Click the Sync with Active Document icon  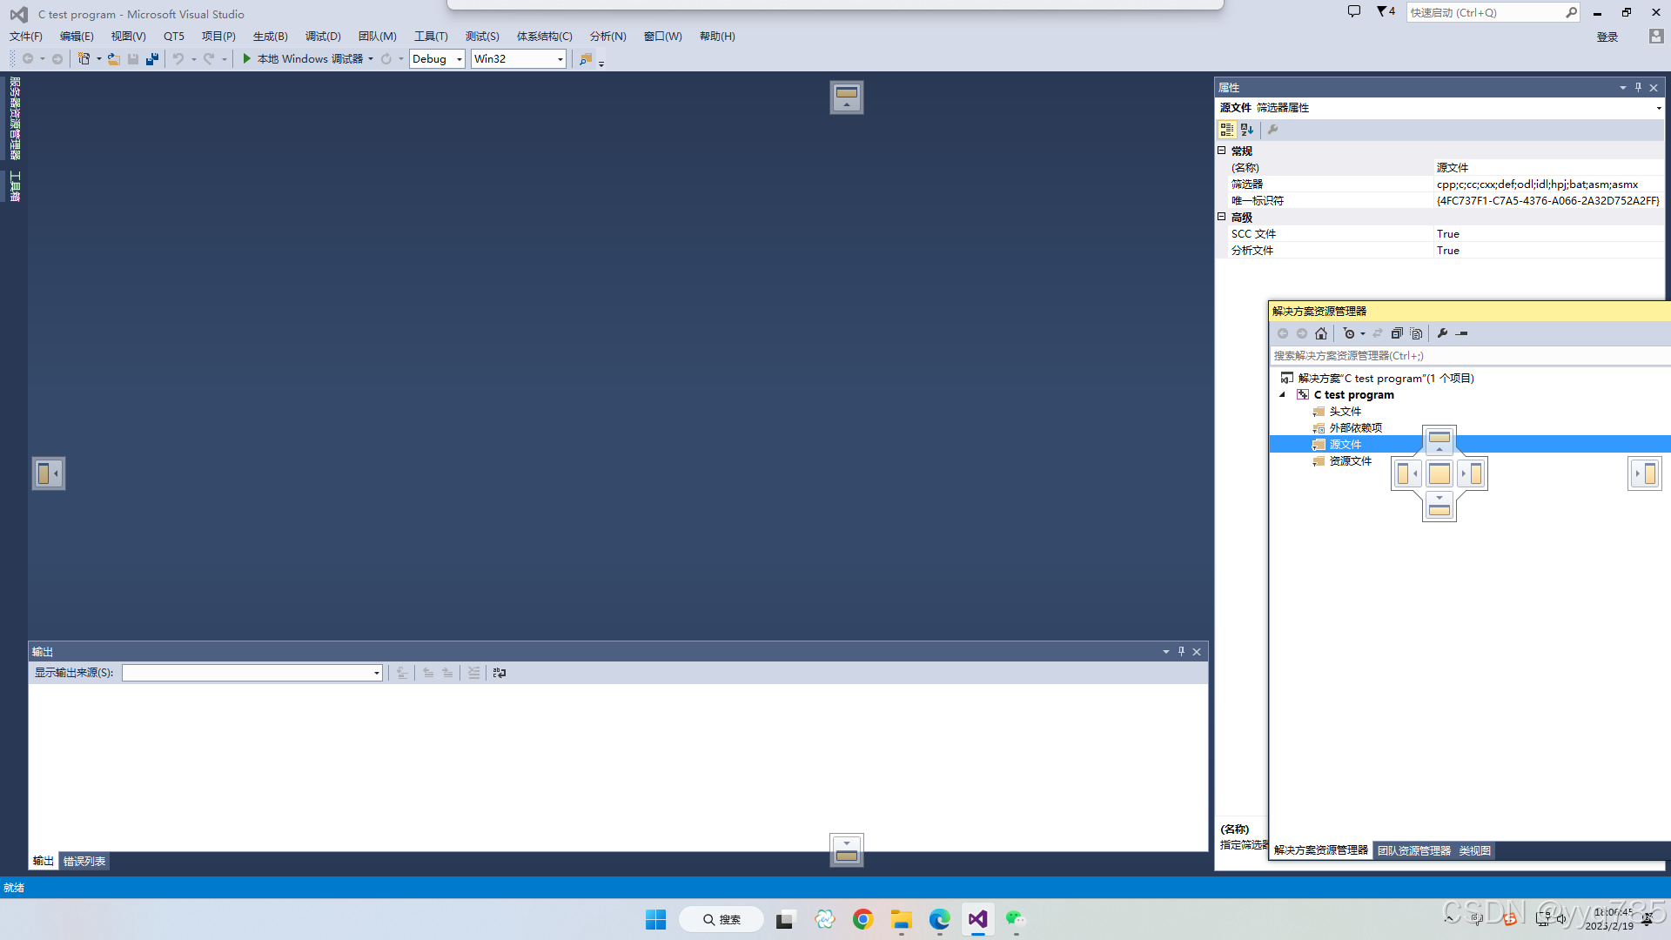[x=1378, y=332]
